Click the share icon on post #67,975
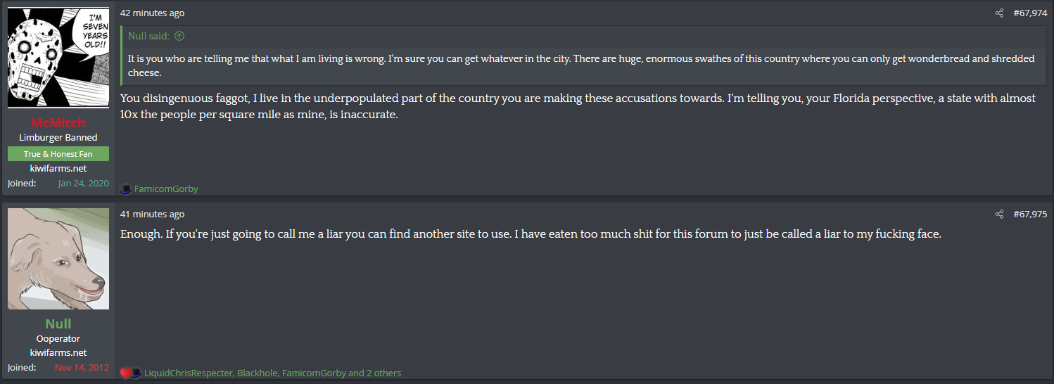This screenshot has width=1054, height=384. tap(999, 215)
